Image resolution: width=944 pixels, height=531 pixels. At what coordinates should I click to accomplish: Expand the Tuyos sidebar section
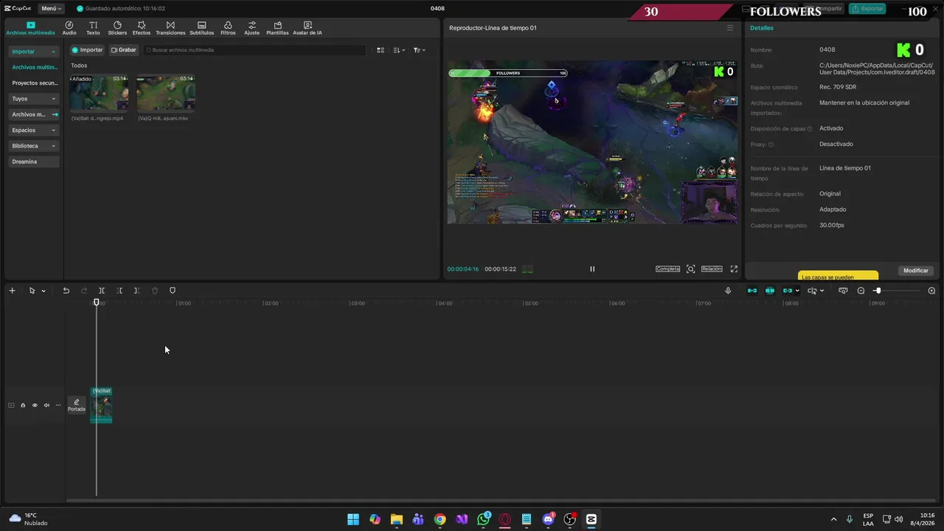click(x=34, y=99)
